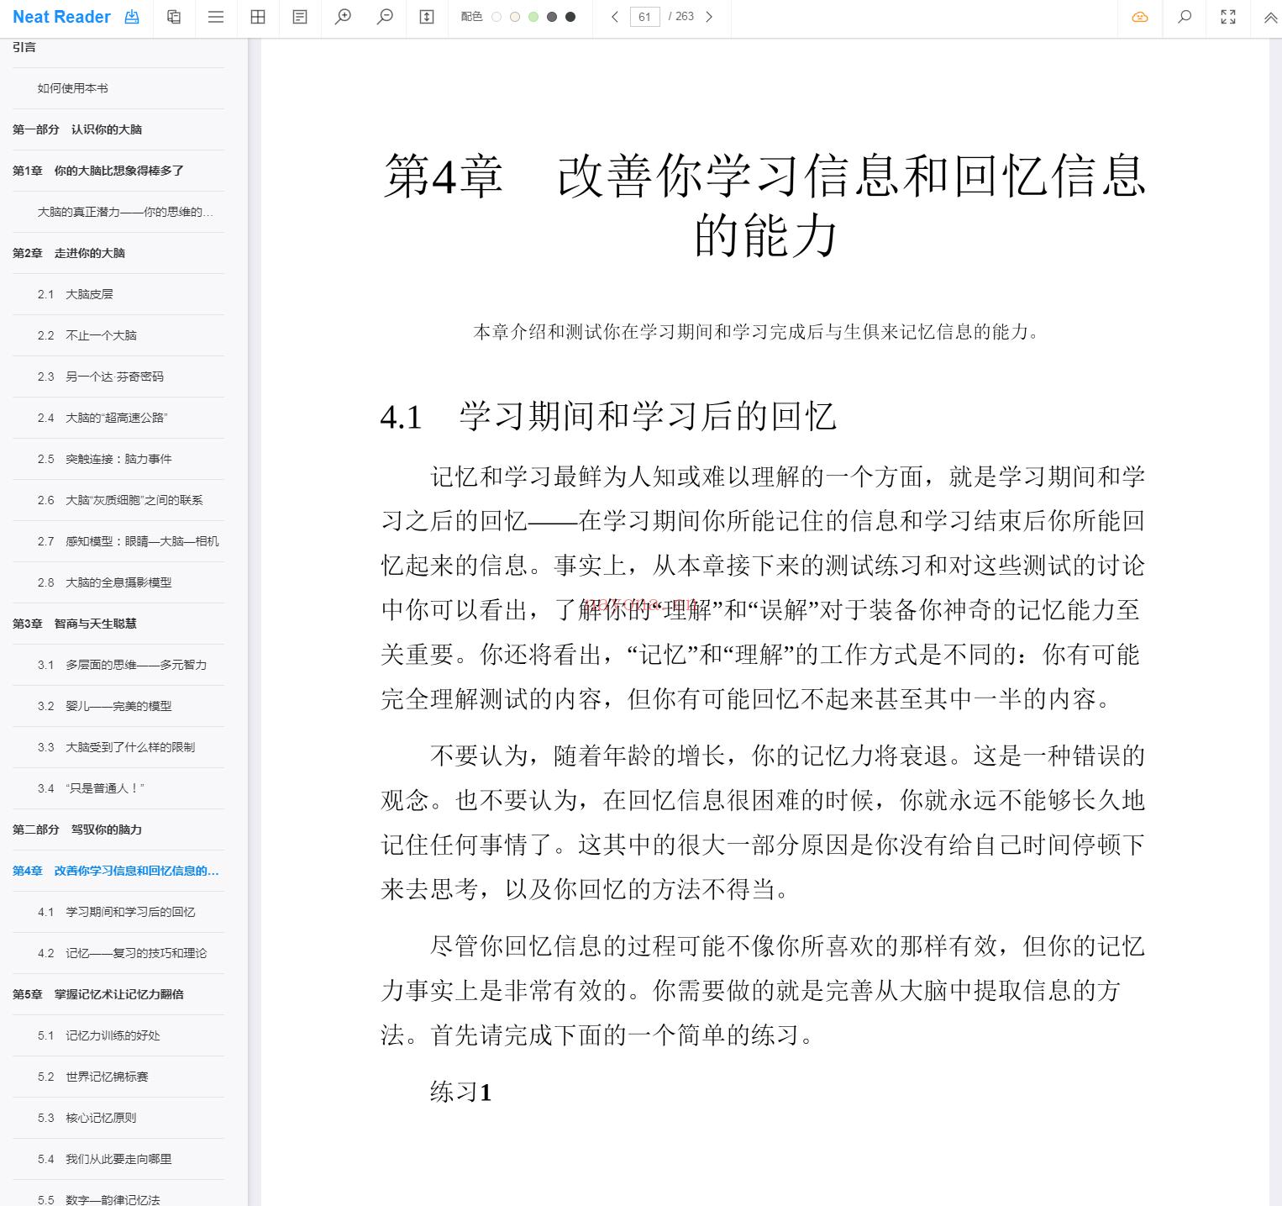Select highlighted 第4章 contents entry

point(116,871)
